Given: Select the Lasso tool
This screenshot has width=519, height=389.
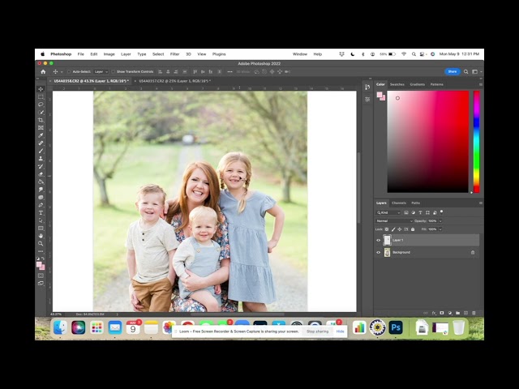Looking at the screenshot, I should point(41,105).
